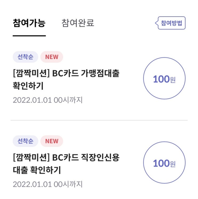This screenshot has height=199, width=198.
Task: Switch to the 참여가능 tab
Action: [29, 23]
